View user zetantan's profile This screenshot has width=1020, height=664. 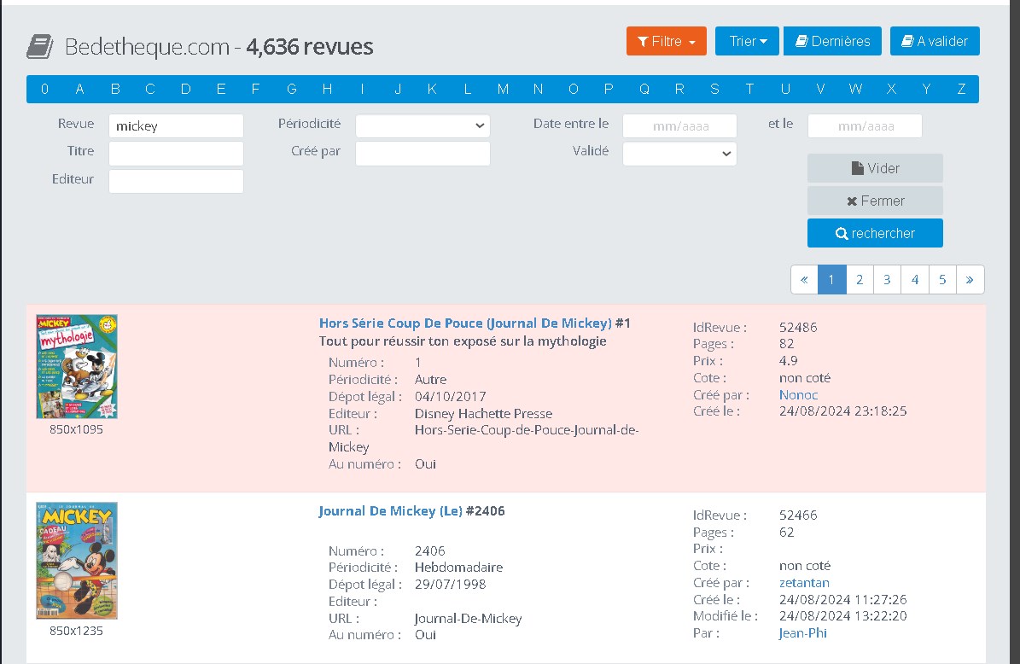click(x=804, y=583)
